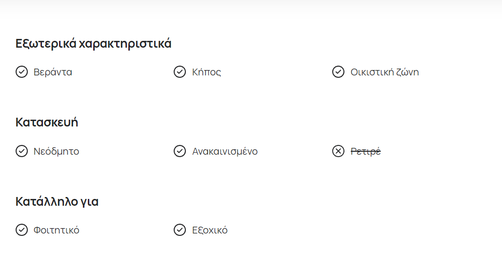Select the Κατασκευή section heading
502x268 pixels.
click(47, 123)
